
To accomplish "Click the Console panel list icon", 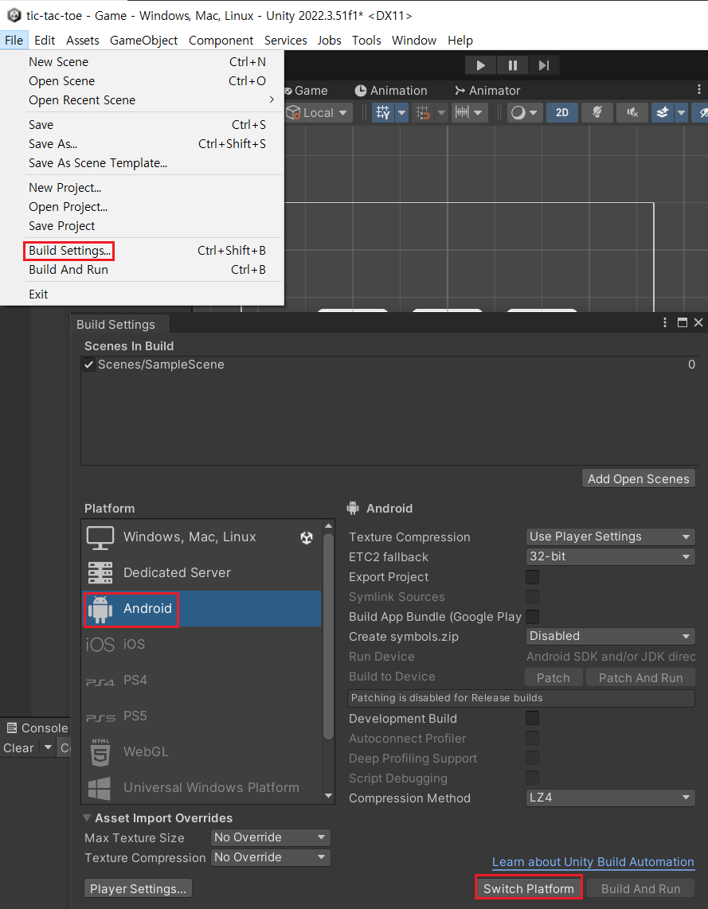I will (x=12, y=728).
